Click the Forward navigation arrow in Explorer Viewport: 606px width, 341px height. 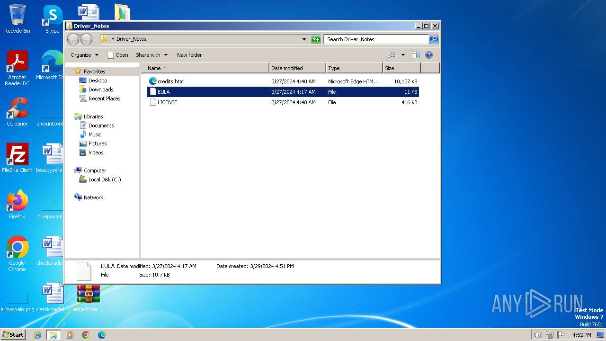tap(86, 39)
